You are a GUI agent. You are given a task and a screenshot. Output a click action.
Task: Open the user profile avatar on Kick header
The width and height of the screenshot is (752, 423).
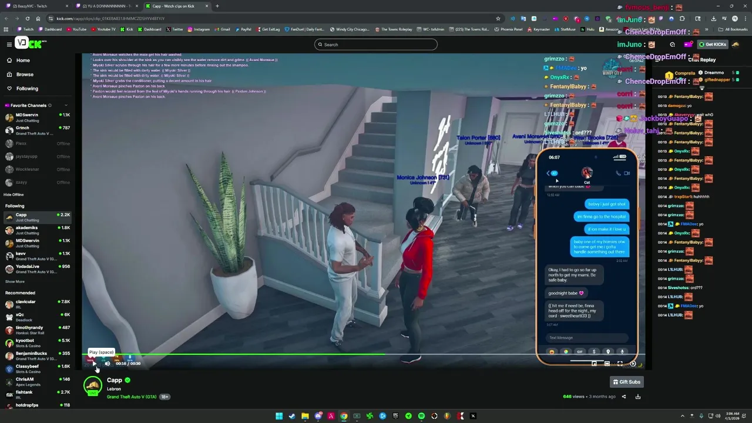(x=736, y=45)
